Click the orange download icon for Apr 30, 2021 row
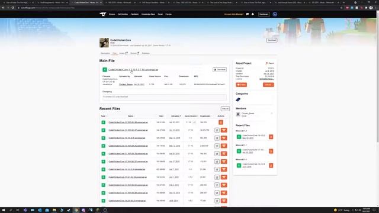Image resolution: width=379 pixels, height=213 pixels. 221,122
